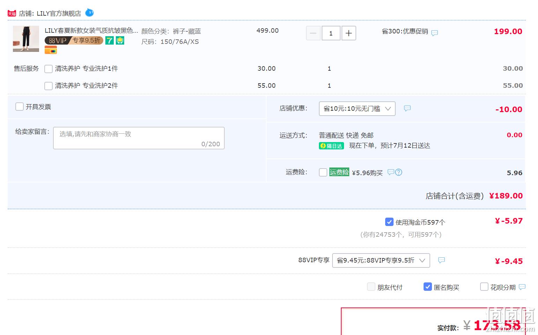This screenshot has height=335, width=538.
Task: Click the Tmall logo icon beside 店铺
Action: [12, 14]
